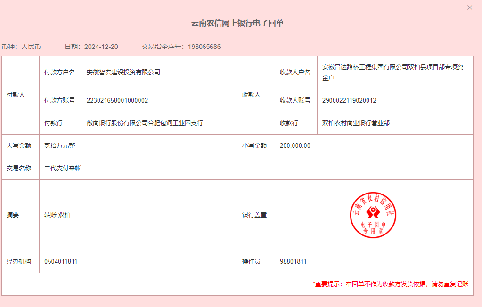Click the red bank seal stamp
Image resolution: width=482 pixels, height=307 pixels.
(374, 215)
